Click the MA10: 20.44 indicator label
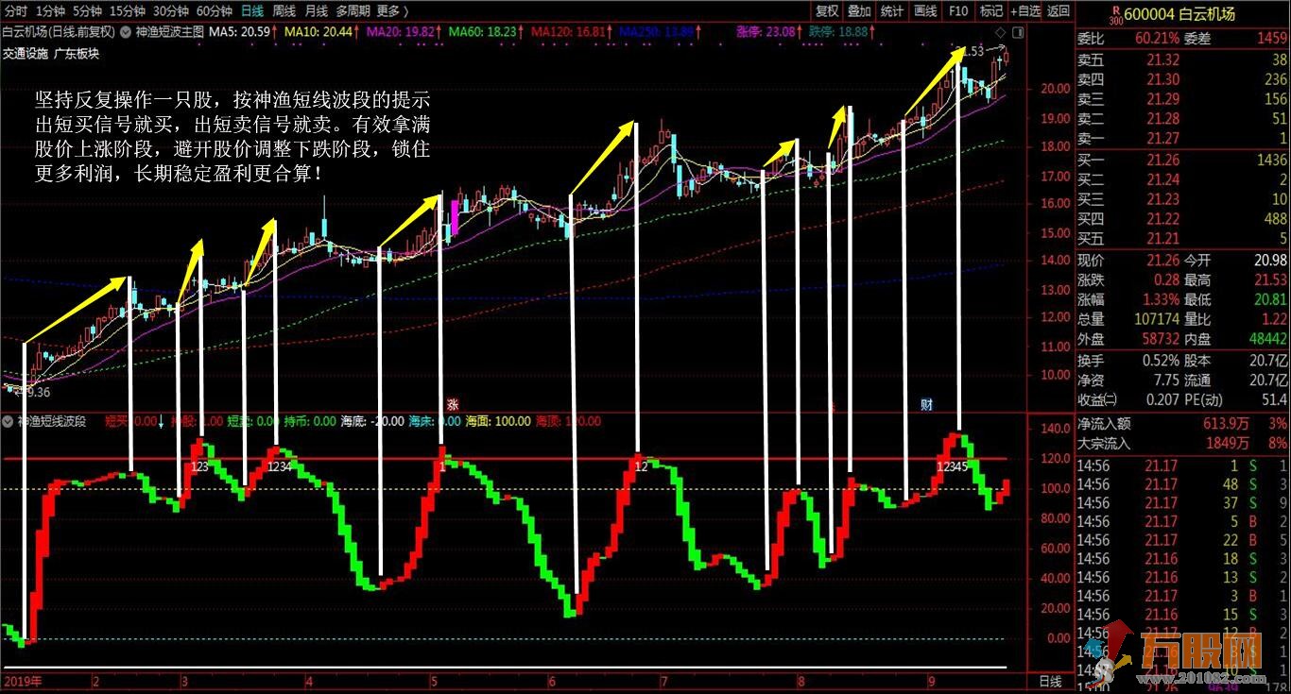This screenshot has width=1291, height=694. coord(320,31)
